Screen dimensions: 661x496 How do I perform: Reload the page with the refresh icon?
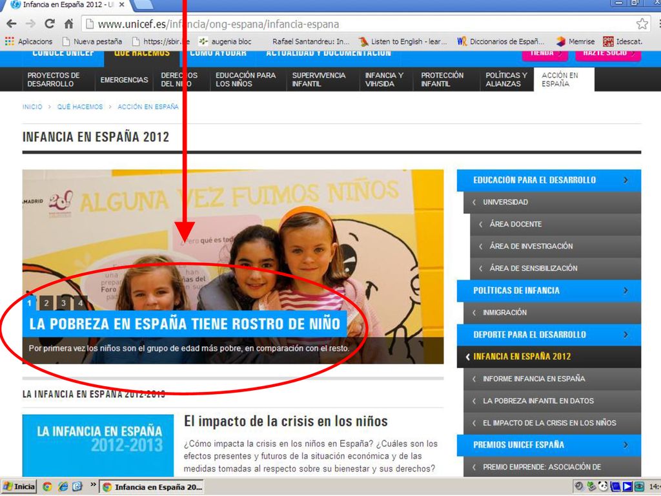[x=50, y=24]
